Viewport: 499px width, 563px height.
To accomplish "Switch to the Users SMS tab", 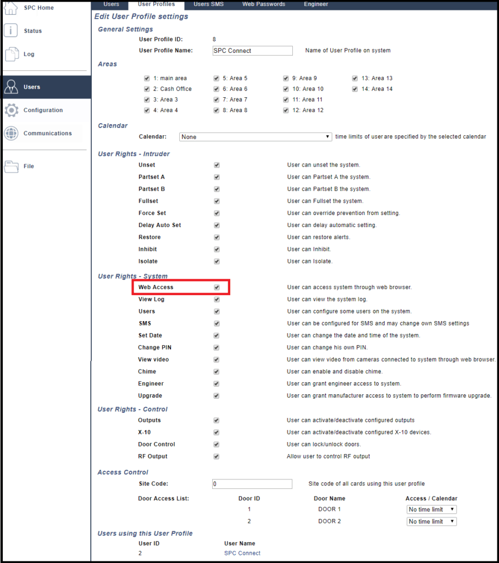I will (x=208, y=4).
